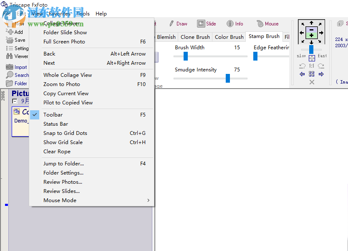
Task: Enable Show Grid Scale
Action: [x=92, y=142]
